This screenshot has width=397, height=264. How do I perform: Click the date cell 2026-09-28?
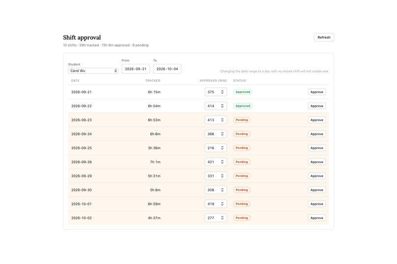82,162
